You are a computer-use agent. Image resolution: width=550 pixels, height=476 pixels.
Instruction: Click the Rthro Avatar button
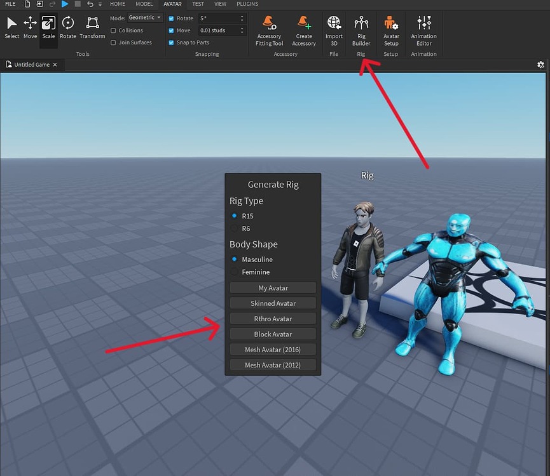(273, 319)
